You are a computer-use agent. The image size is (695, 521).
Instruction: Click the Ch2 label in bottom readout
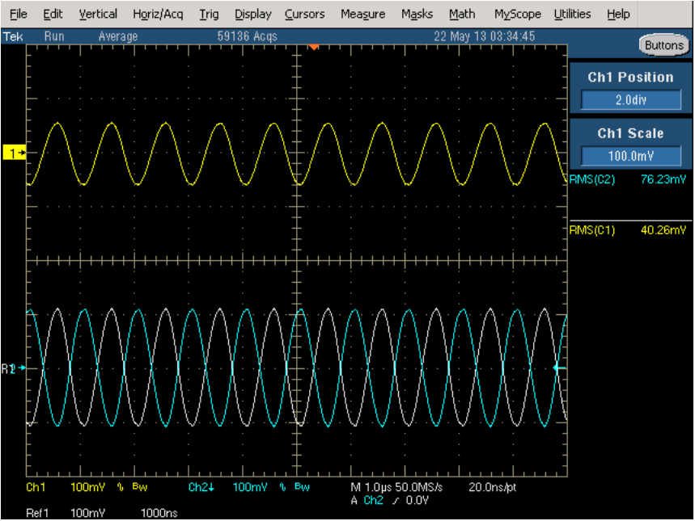[201, 487]
